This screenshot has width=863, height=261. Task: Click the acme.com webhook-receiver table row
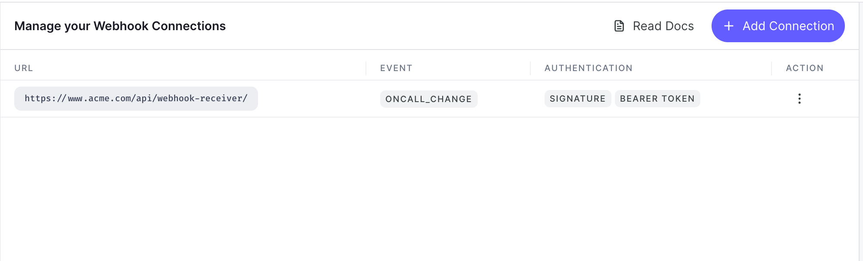coord(429,99)
